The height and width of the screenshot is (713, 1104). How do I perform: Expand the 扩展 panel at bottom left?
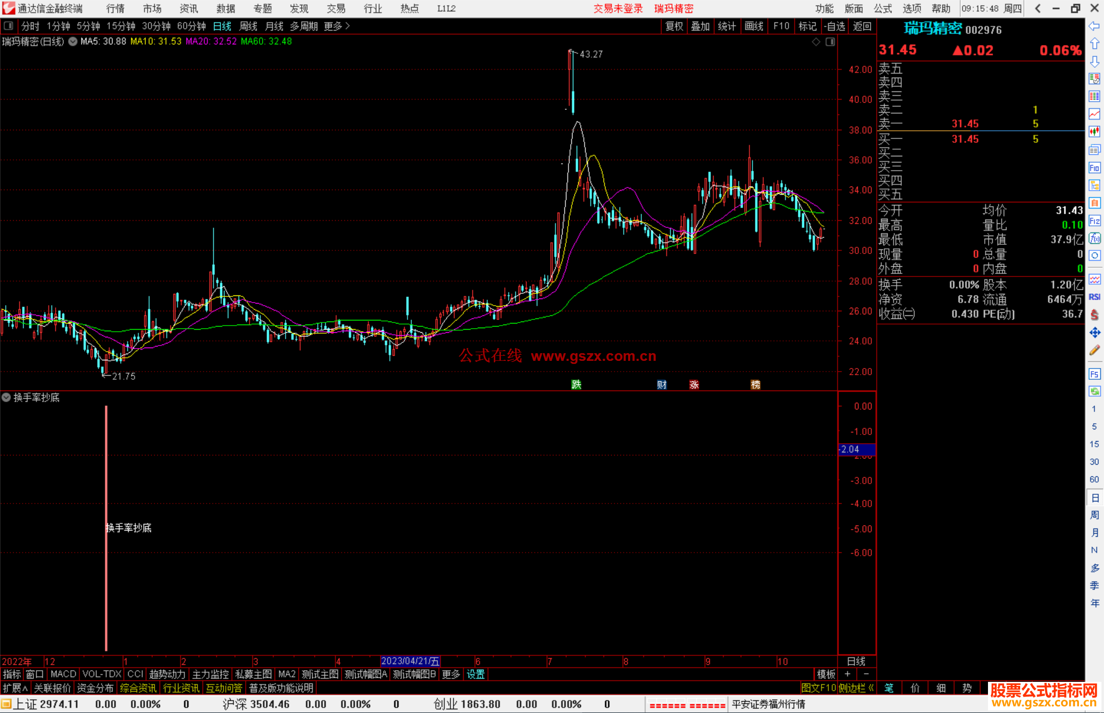coord(15,688)
